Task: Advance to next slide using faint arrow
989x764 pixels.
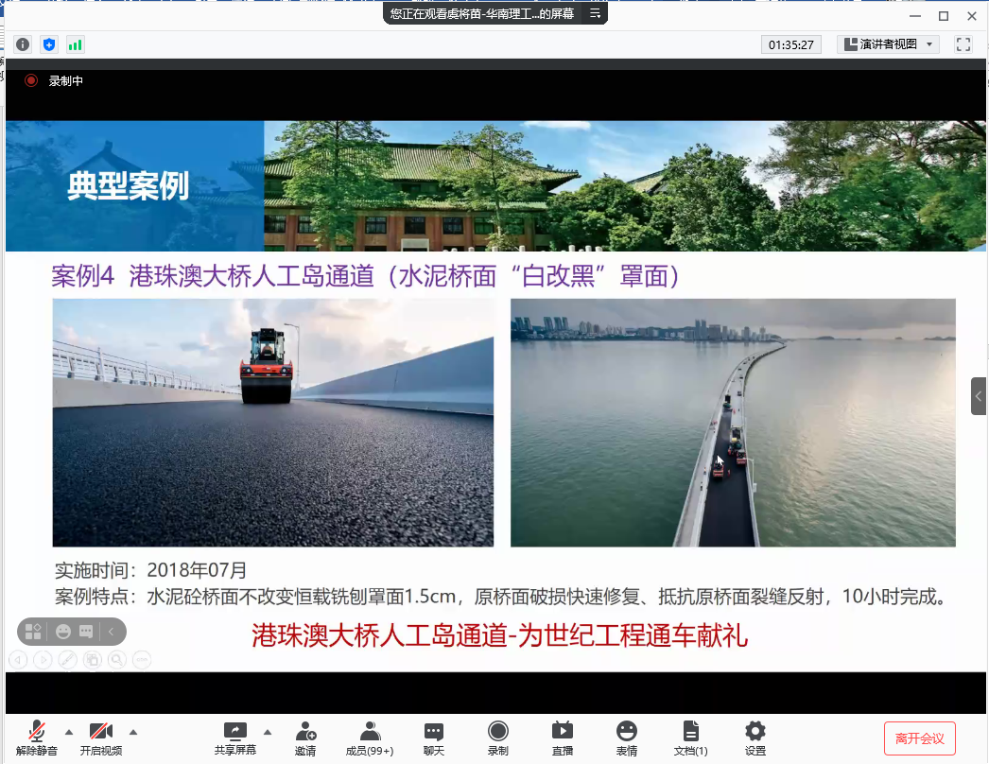Action: point(43,660)
